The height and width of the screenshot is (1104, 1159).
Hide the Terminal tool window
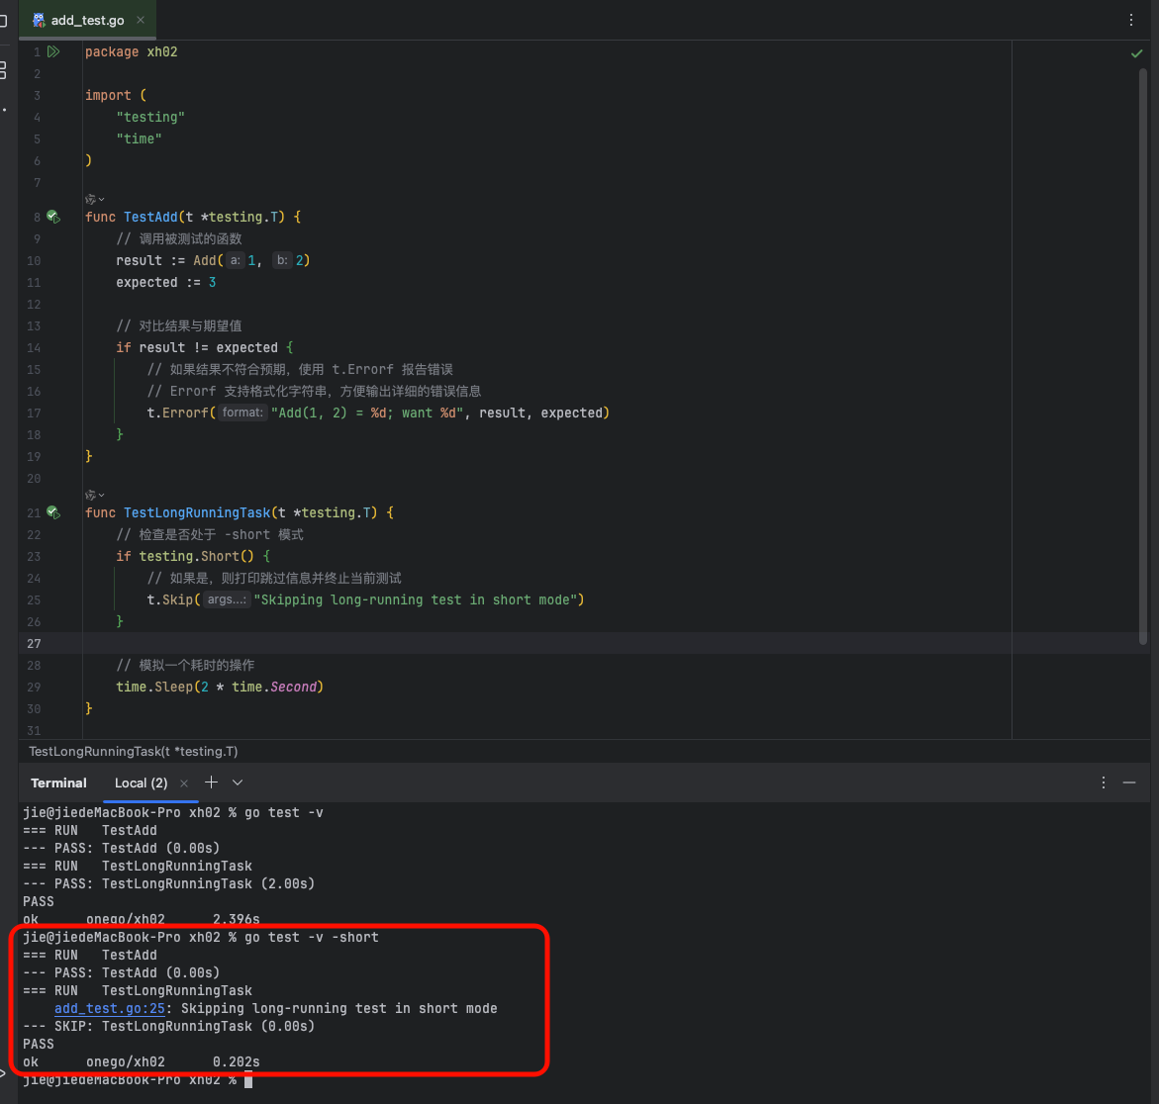pos(1128,782)
